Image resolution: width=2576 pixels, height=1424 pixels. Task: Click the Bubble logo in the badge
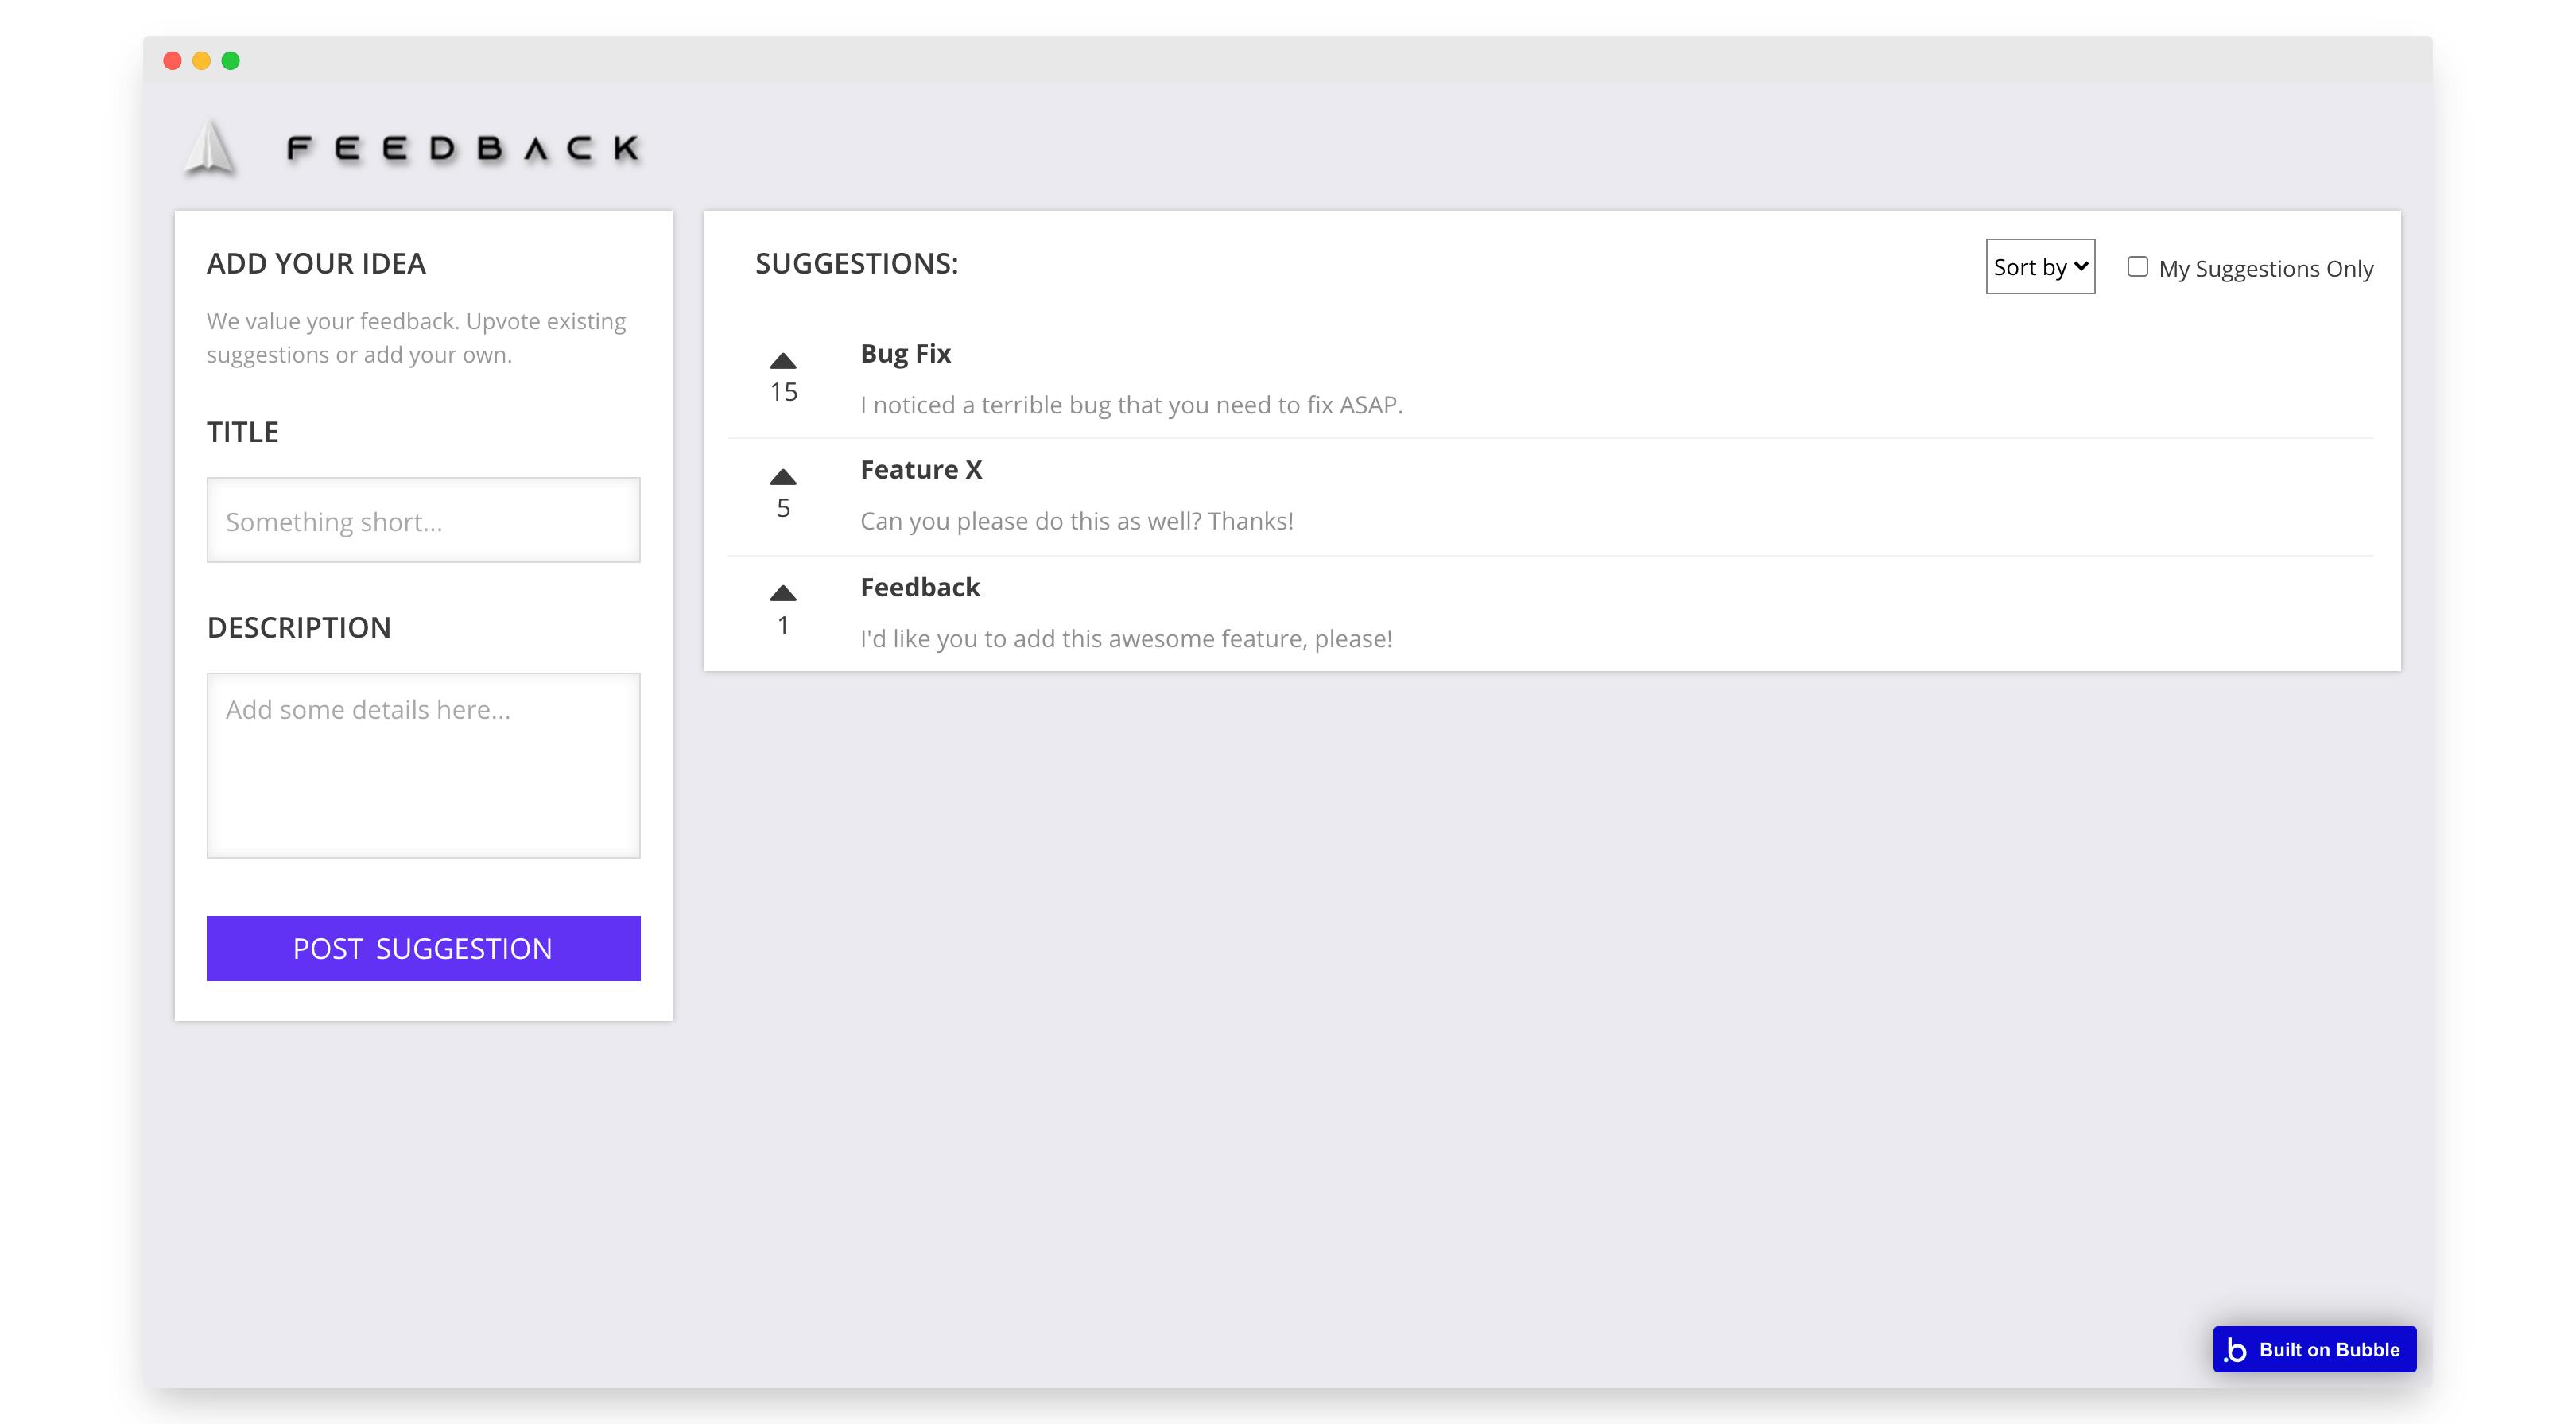click(2236, 1350)
